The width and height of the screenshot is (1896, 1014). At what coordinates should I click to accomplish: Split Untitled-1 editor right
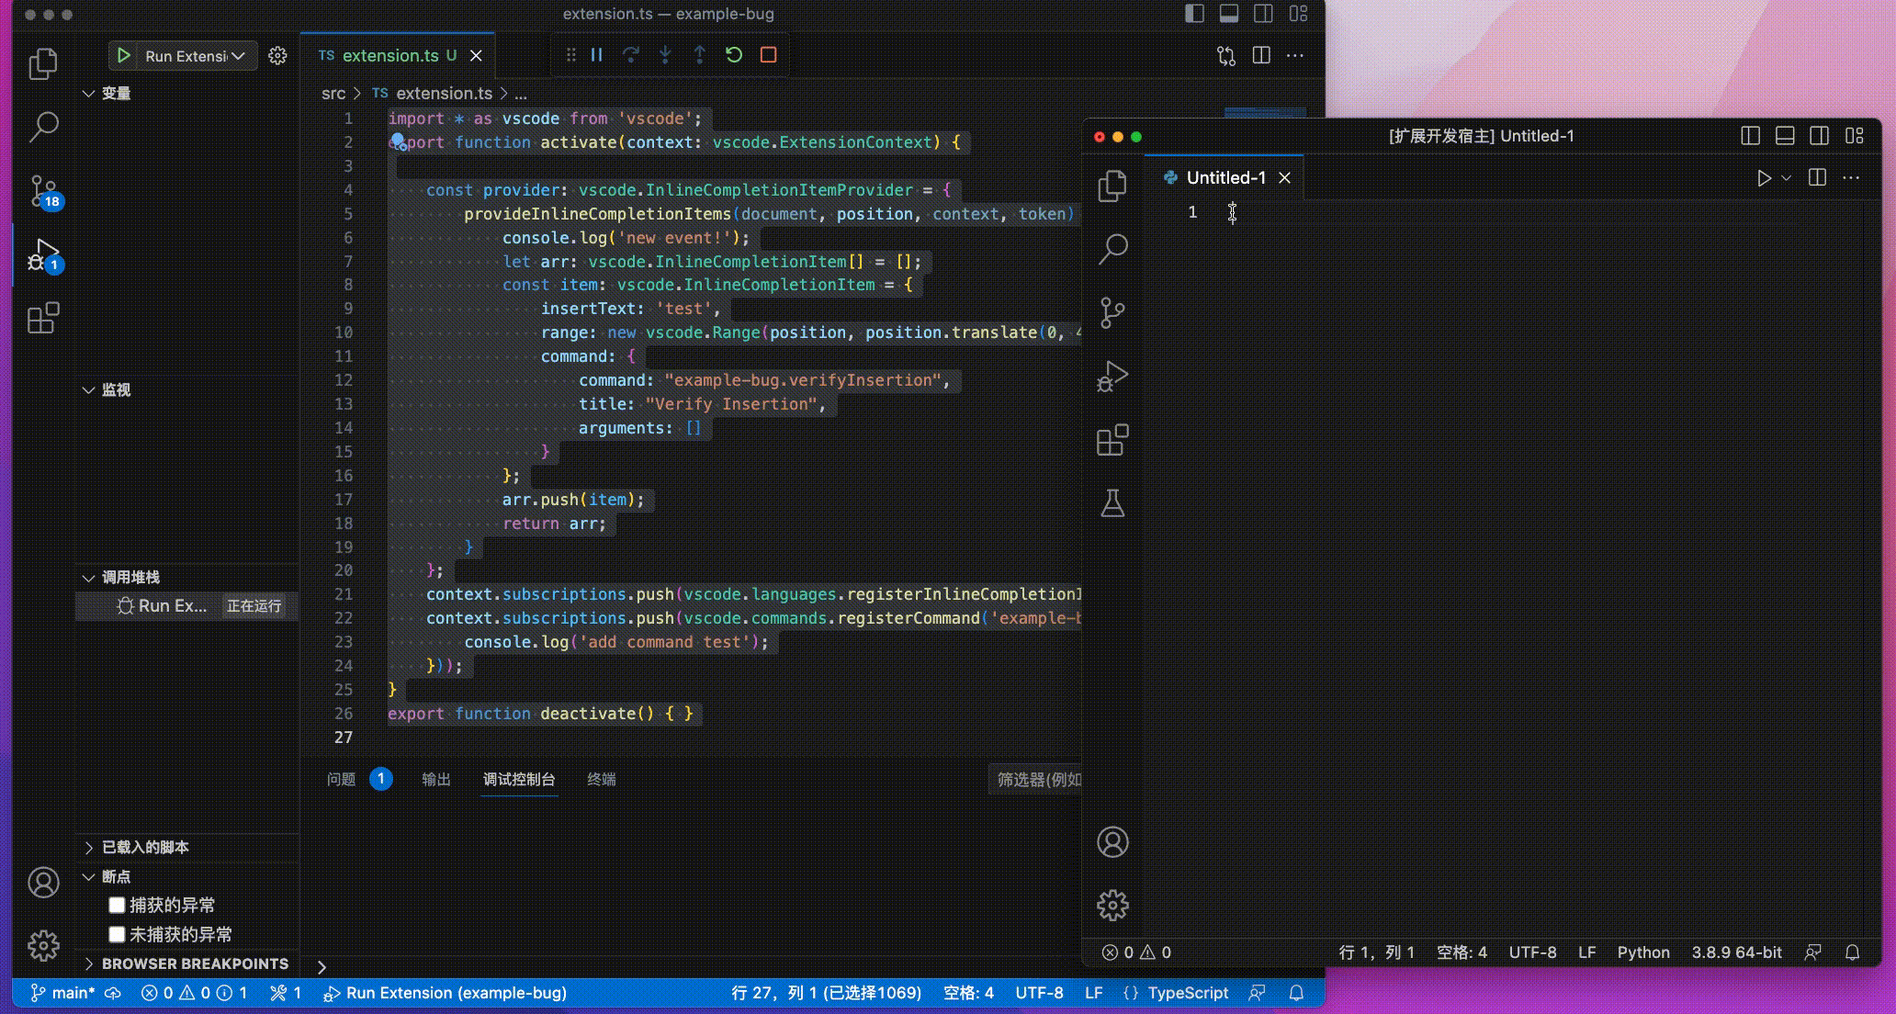[x=1817, y=178]
